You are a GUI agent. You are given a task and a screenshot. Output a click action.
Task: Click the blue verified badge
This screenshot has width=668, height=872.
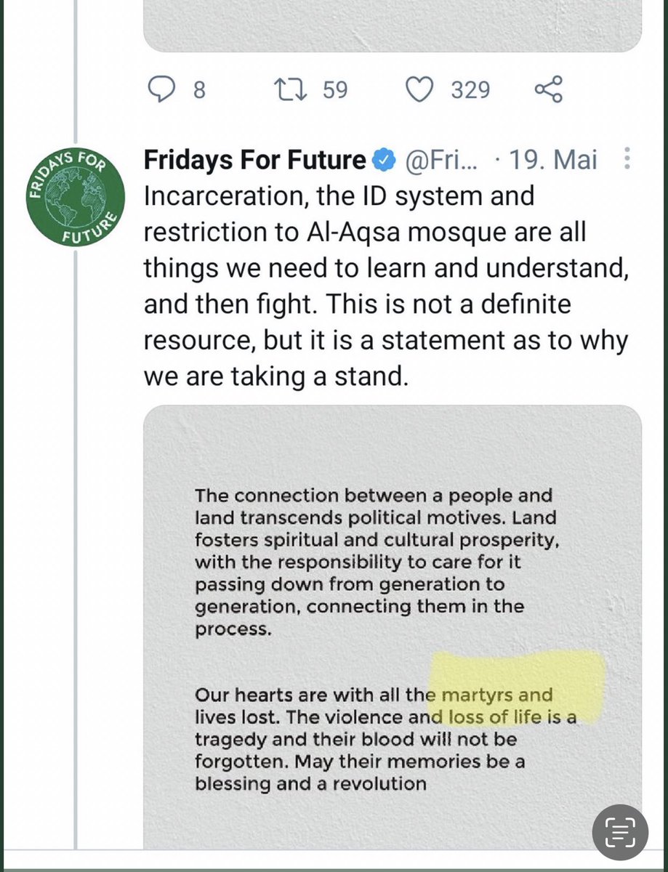(383, 160)
